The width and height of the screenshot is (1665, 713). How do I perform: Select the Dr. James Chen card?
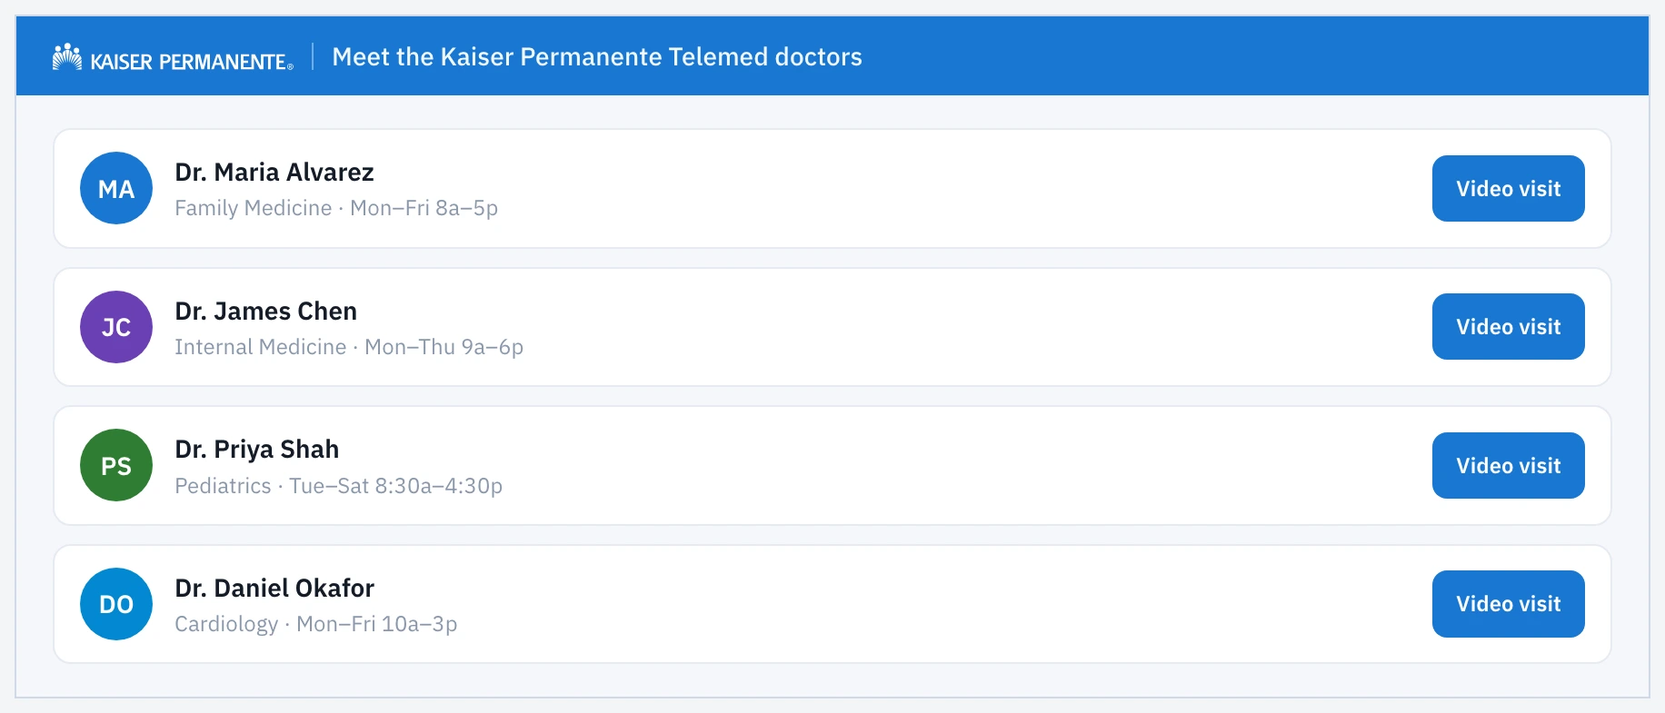click(x=832, y=327)
